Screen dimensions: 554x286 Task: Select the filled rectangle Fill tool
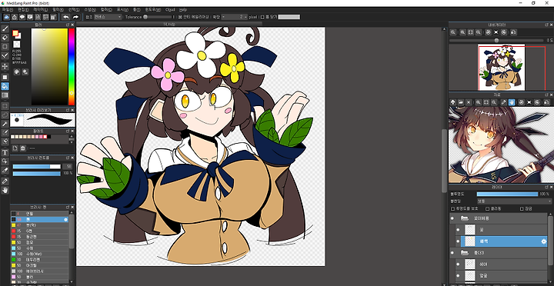coord(5,77)
